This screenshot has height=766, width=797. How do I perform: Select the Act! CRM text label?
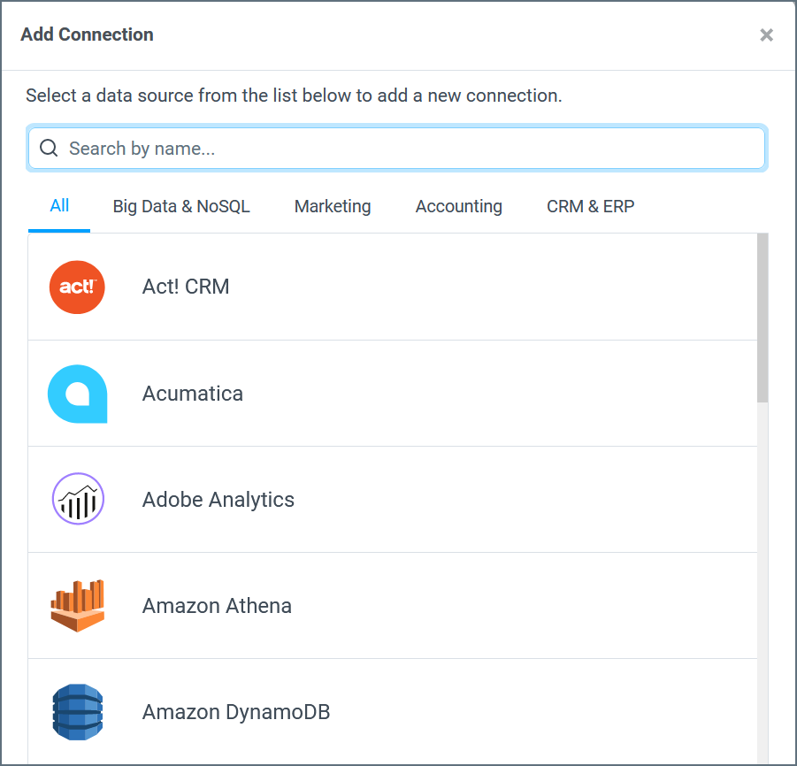[x=186, y=287]
